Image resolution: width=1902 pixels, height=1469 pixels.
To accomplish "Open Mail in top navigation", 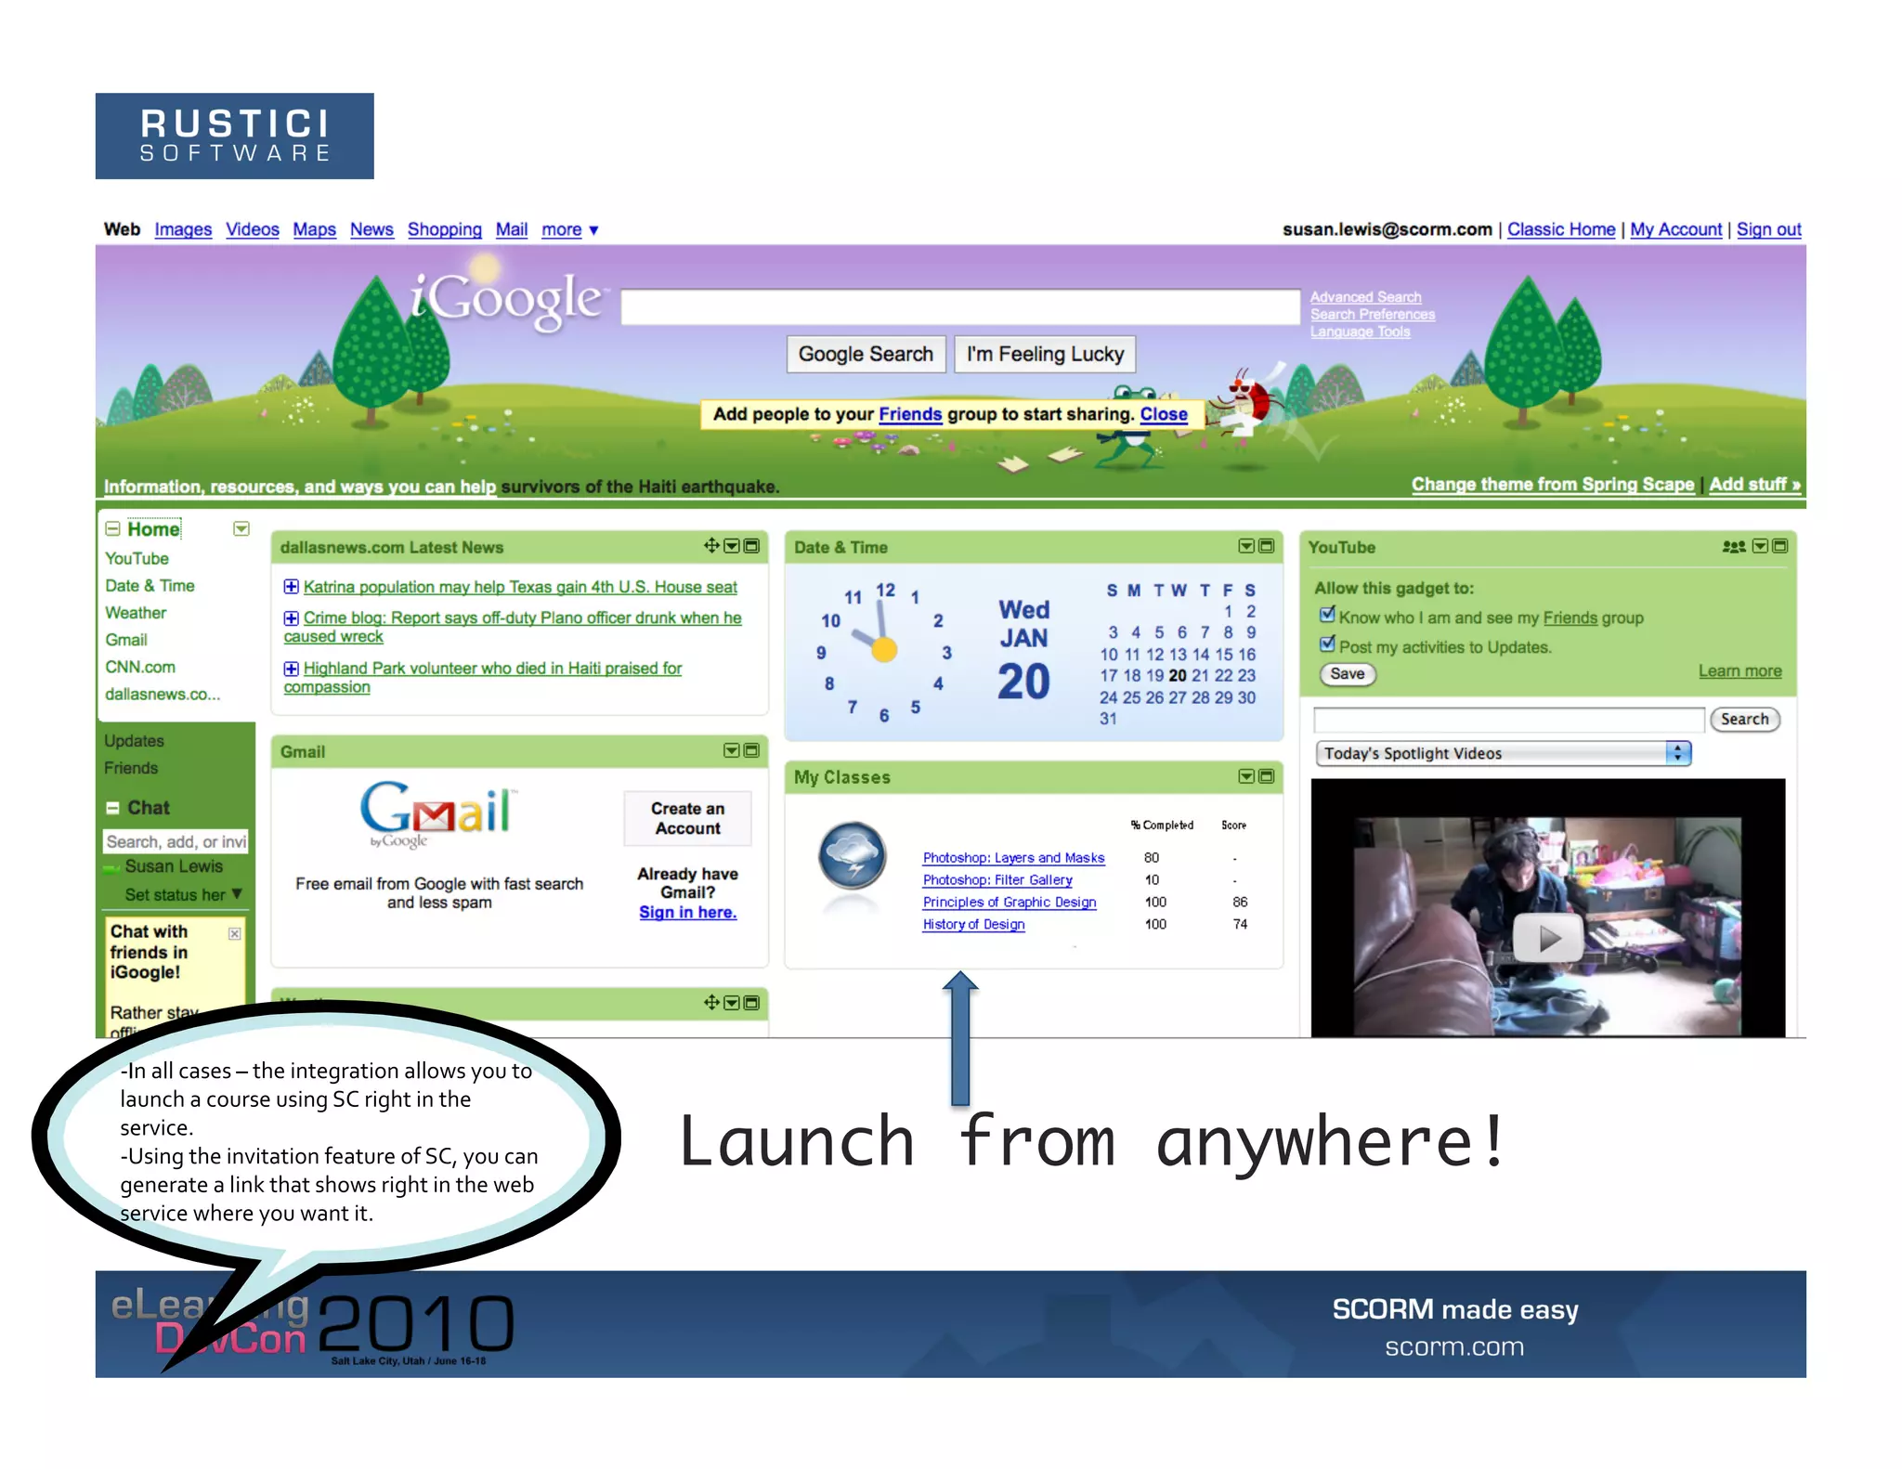I will [x=512, y=229].
